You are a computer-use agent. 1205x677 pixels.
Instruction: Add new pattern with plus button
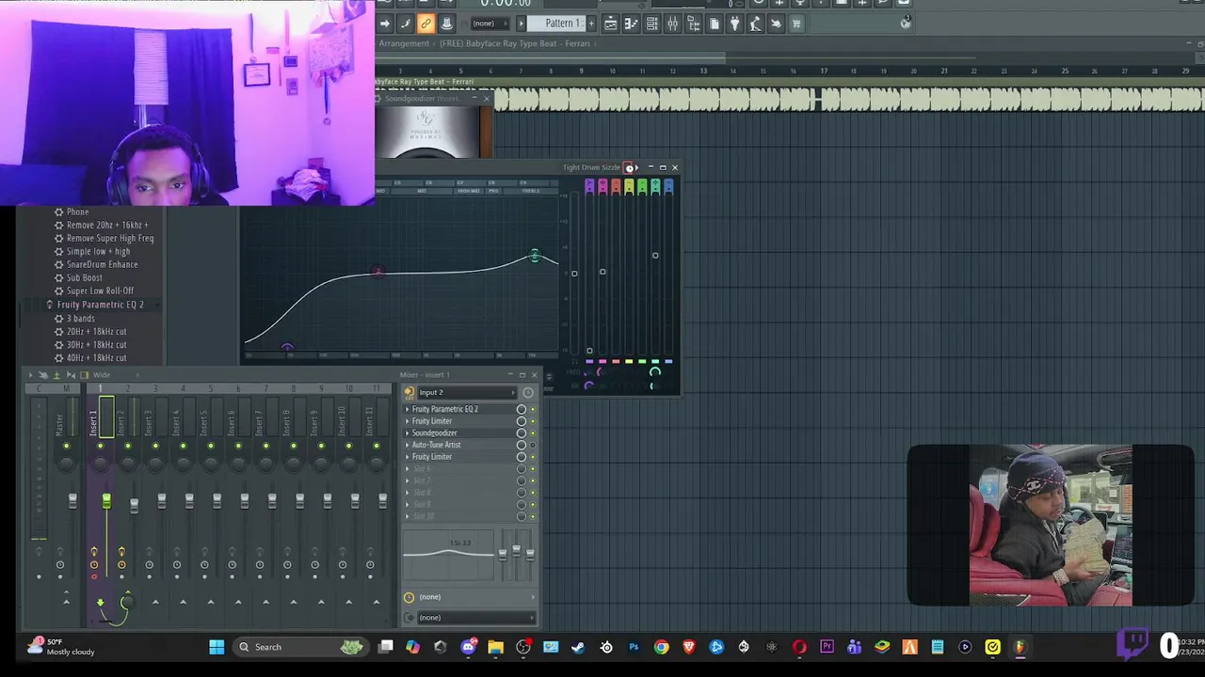pyautogui.click(x=591, y=24)
